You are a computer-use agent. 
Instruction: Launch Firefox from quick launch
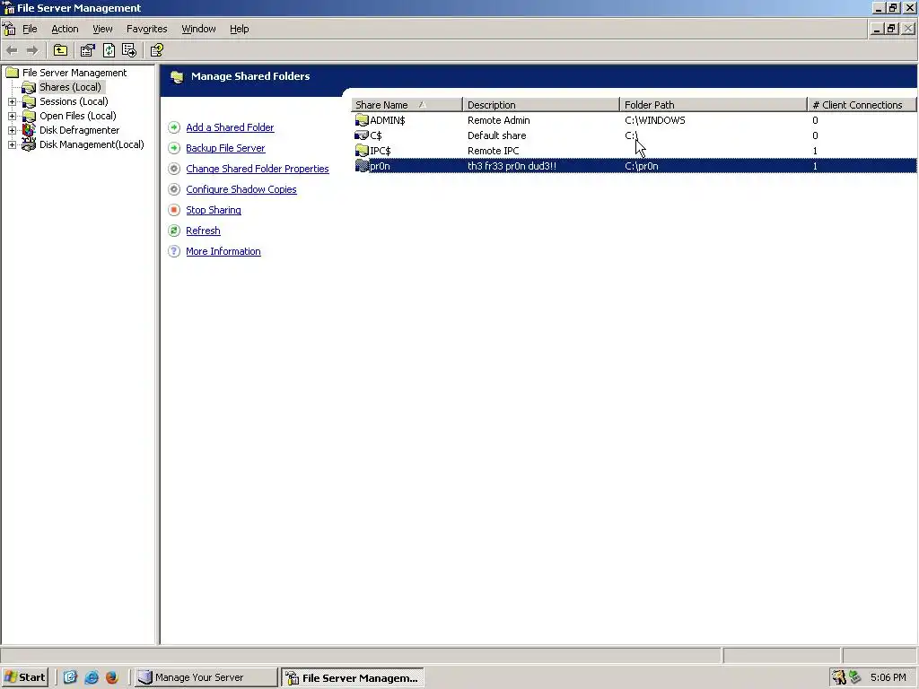111,677
